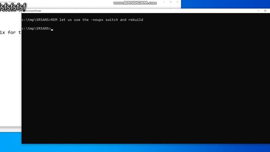
Task: Maximize the Notepad window behind
Action: pyautogui.click(x=170, y=2)
